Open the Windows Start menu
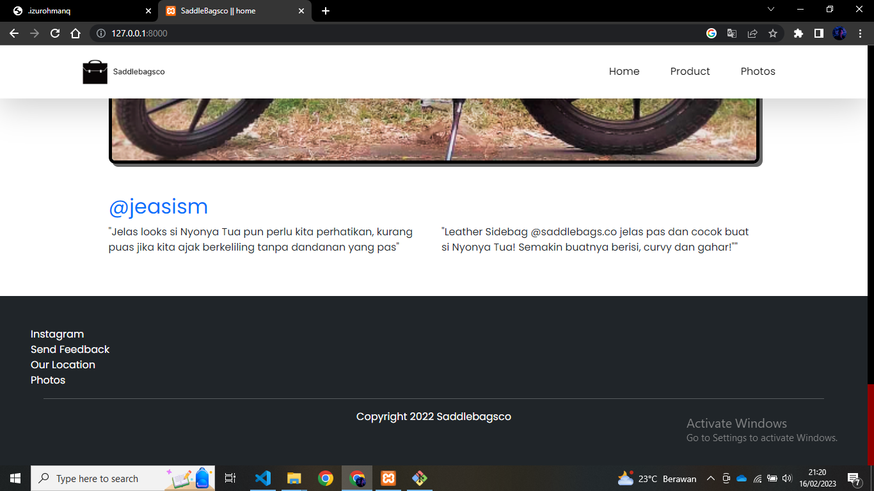This screenshot has width=874, height=491. point(15,478)
